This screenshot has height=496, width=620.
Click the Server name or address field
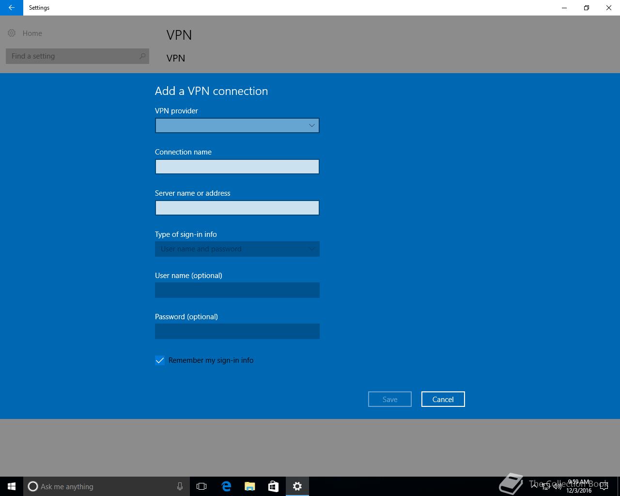[237, 208]
